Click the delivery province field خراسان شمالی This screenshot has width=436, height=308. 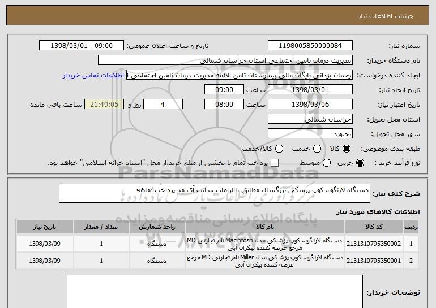(310, 119)
